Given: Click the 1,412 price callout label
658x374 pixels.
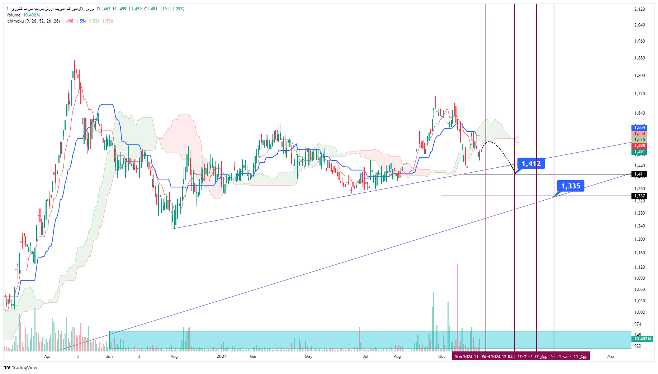Looking at the screenshot, I should (x=531, y=164).
